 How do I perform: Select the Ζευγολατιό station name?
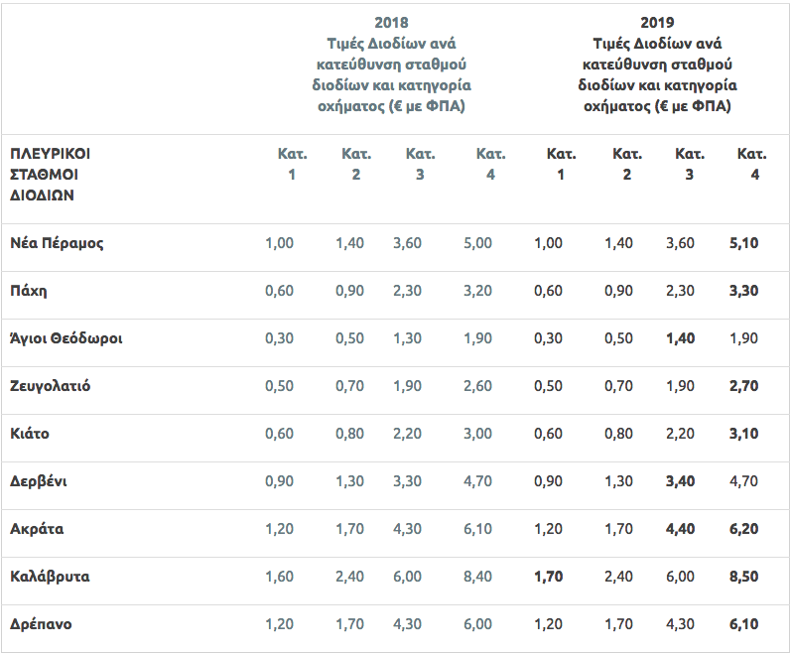pos(51,386)
